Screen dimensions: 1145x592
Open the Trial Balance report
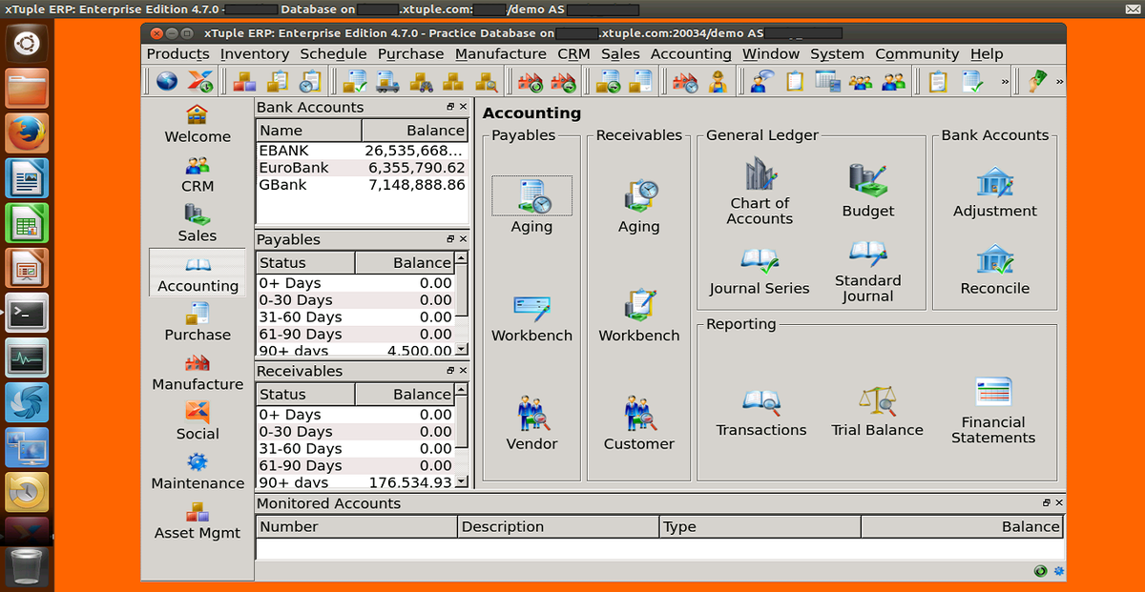(877, 412)
